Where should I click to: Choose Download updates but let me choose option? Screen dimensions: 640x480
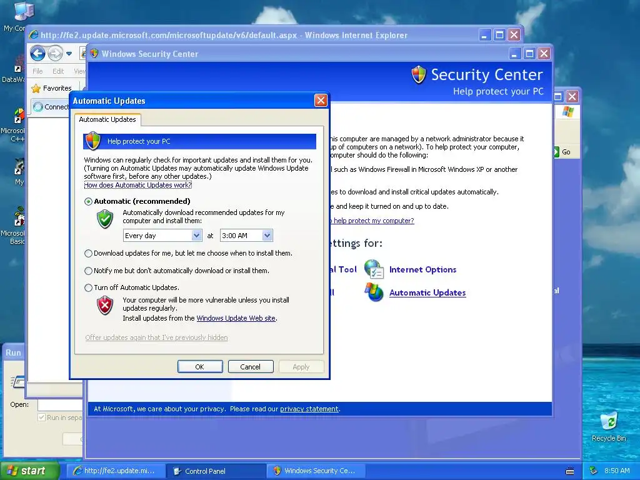click(88, 254)
